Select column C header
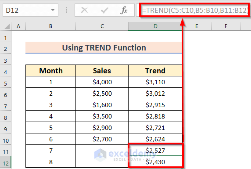251x169 pixels. click(102, 26)
